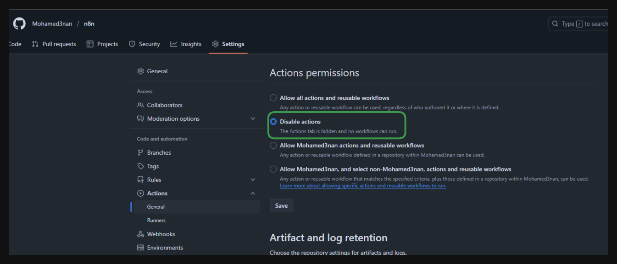Open the GitHub logo homepage

tap(19, 23)
